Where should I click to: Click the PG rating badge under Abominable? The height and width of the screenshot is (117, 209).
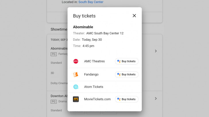point(54,54)
